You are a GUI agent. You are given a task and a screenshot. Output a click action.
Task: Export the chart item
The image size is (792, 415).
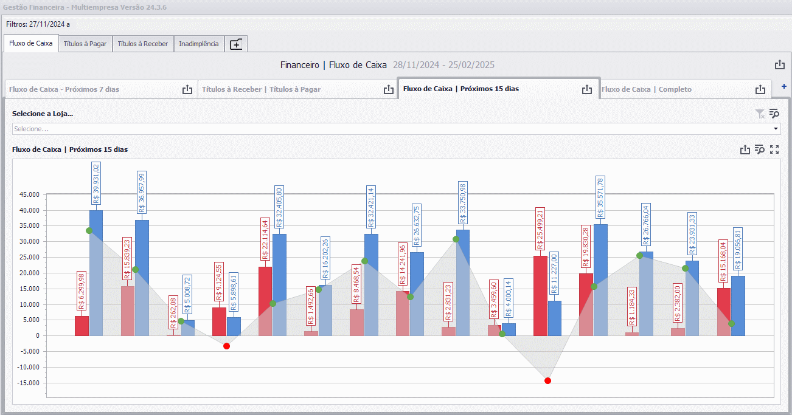coord(745,149)
